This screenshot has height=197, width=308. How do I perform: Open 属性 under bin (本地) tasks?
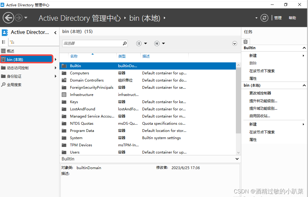(x=253, y=139)
